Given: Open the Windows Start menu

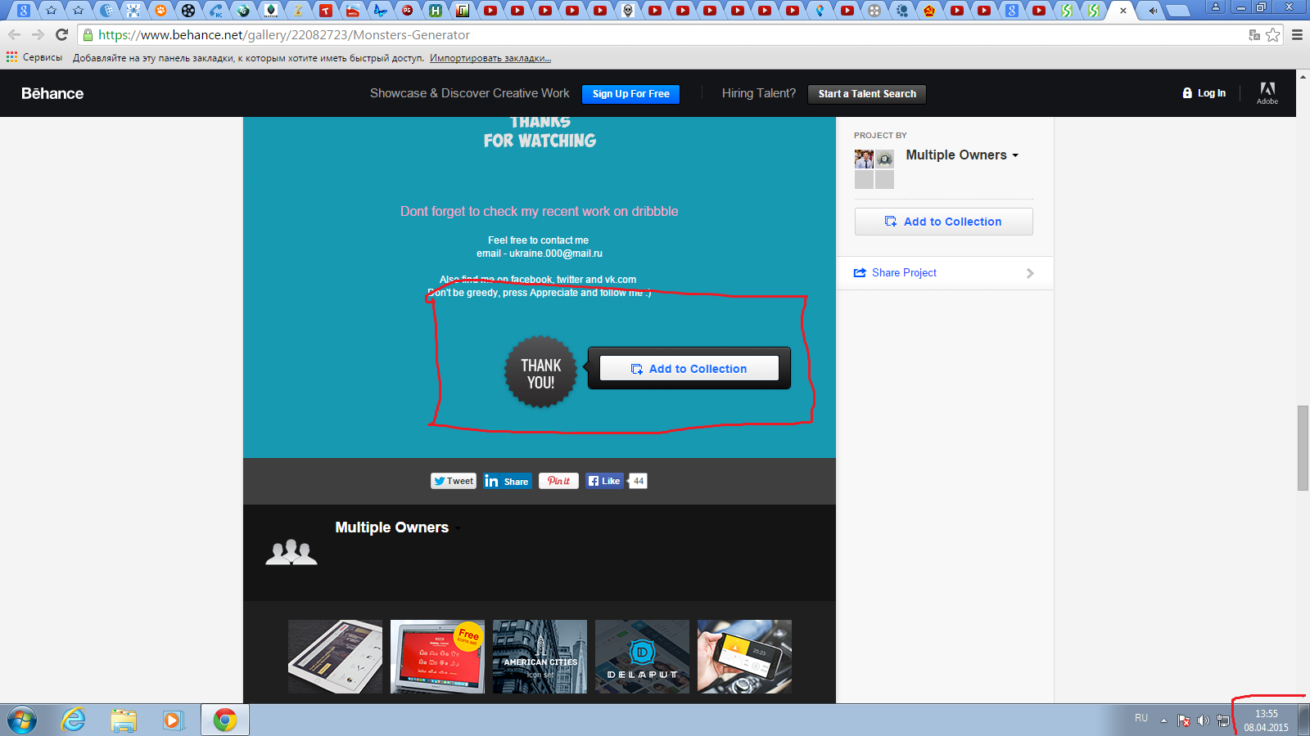Looking at the screenshot, I should tap(22, 720).
